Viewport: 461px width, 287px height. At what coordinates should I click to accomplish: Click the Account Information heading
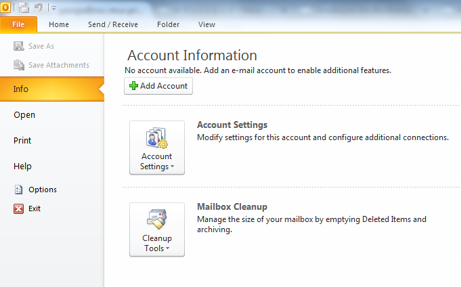(192, 56)
